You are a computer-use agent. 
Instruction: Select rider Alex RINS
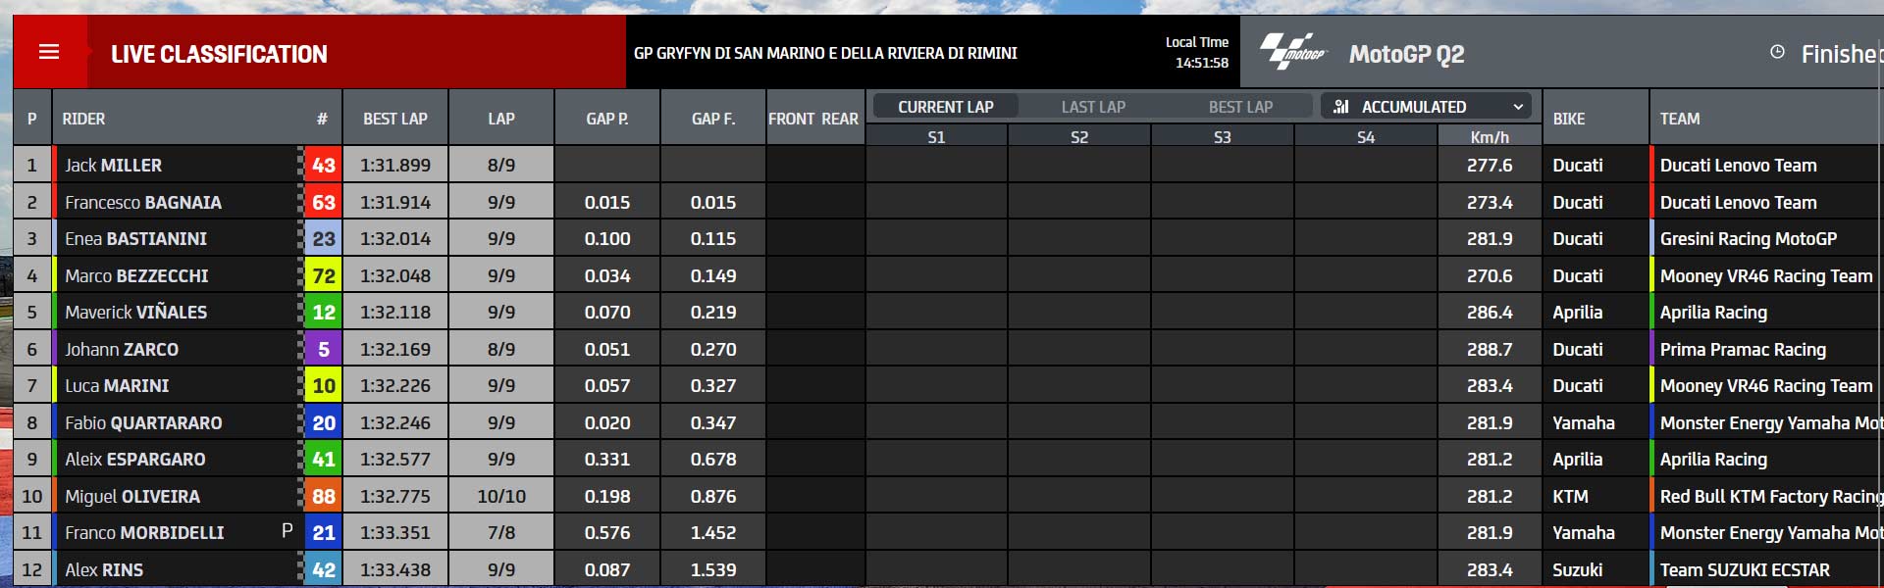[x=104, y=570]
